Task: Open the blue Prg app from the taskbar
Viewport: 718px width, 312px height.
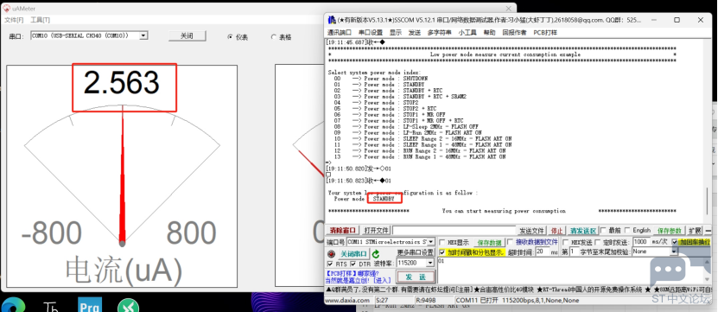Action: click(x=90, y=305)
